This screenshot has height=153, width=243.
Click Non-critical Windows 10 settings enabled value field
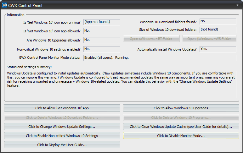point(102,49)
